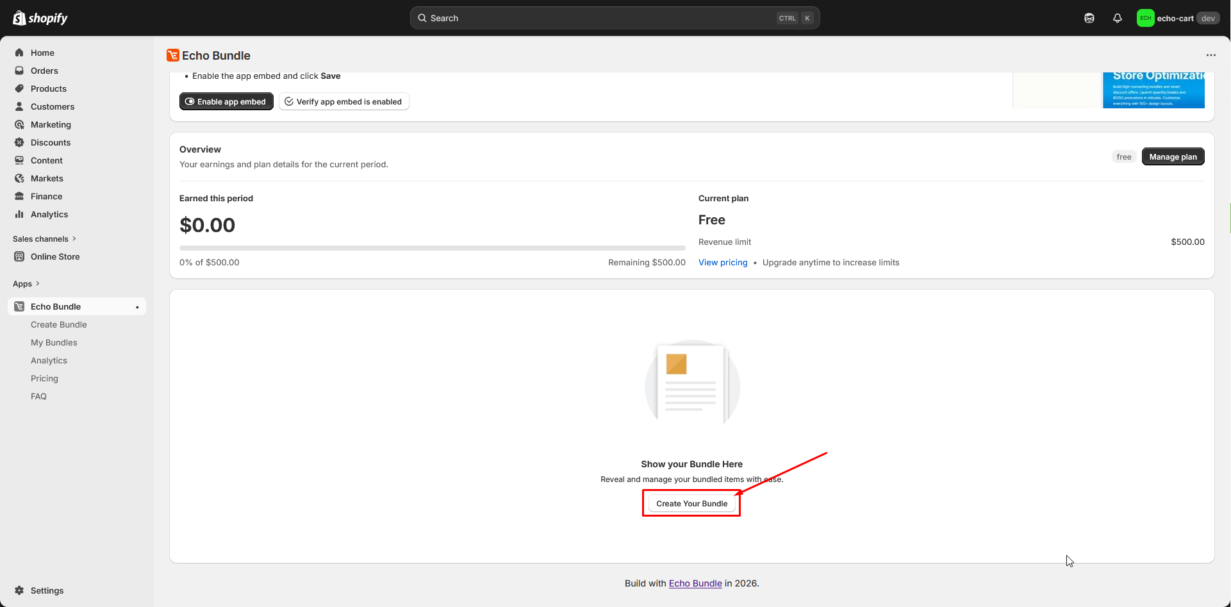Select the Products tag icon

coord(19,88)
